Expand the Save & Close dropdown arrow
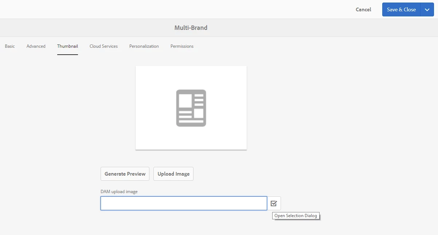The image size is (438, 235). [x=427, y=9]
